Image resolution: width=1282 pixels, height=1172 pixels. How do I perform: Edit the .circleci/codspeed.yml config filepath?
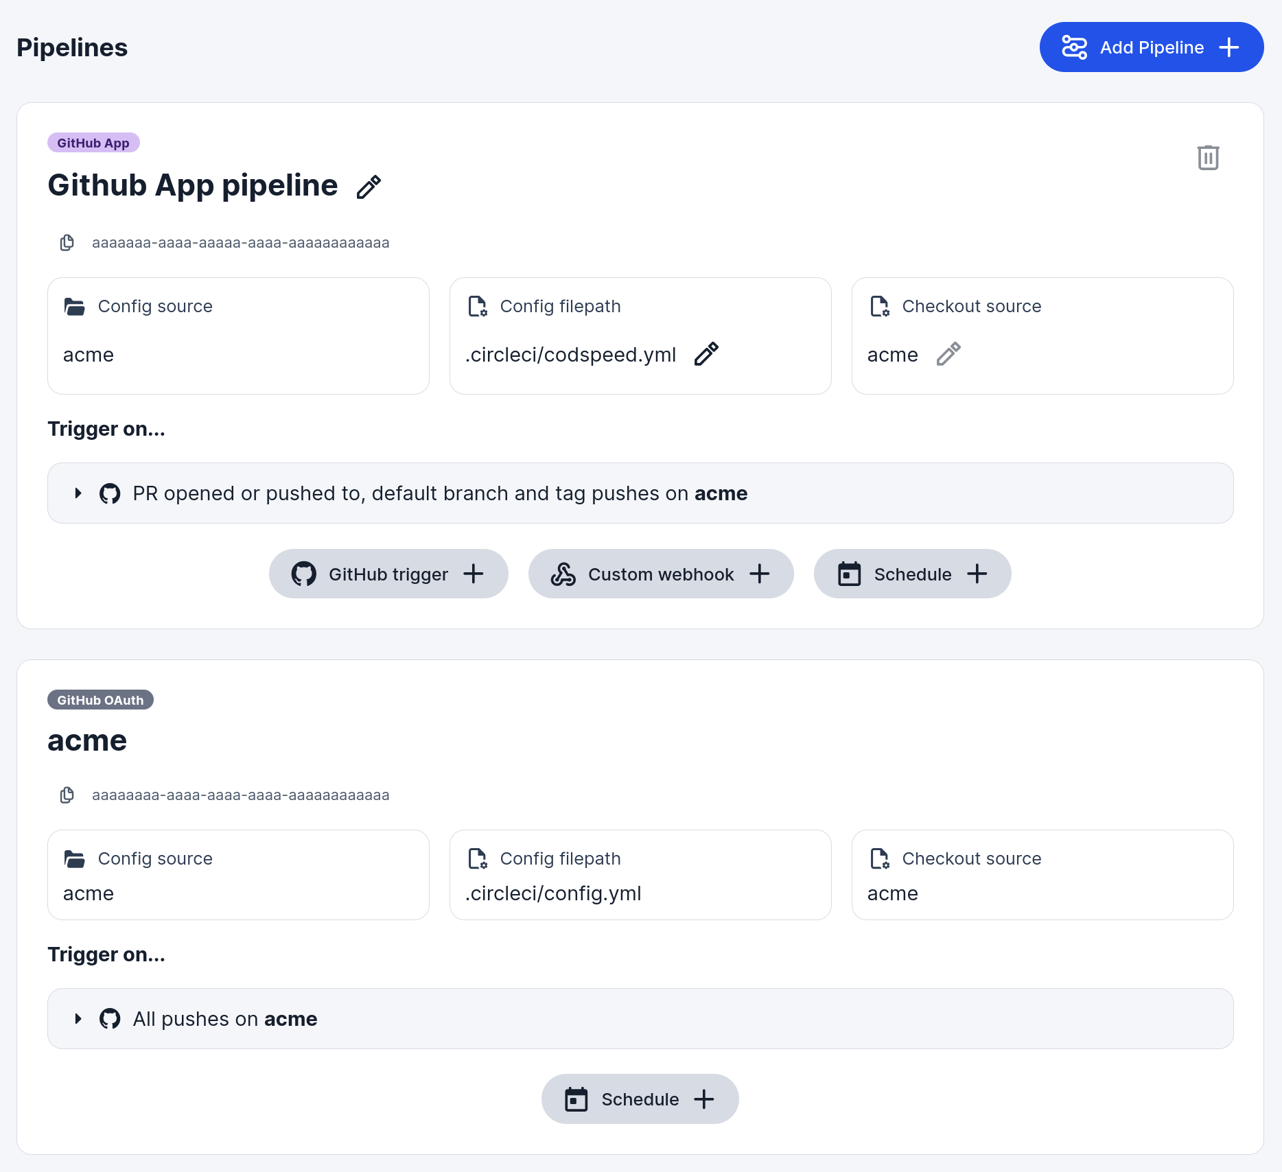(x=706, y=354)
